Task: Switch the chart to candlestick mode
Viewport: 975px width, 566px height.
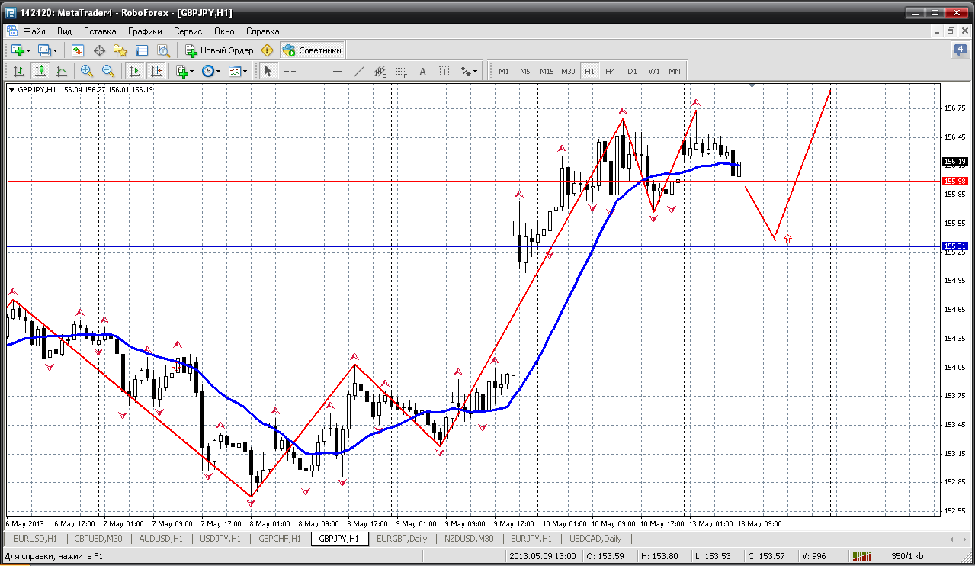Action: tap(40, 71)
